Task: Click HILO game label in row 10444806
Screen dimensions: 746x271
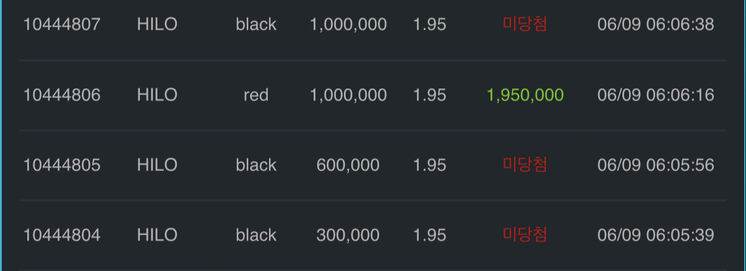Action: [157, 95]
